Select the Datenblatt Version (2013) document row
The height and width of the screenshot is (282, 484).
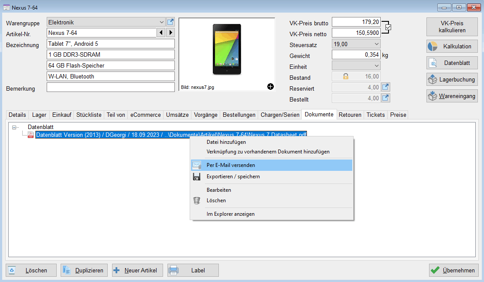[x=171, y=135]
